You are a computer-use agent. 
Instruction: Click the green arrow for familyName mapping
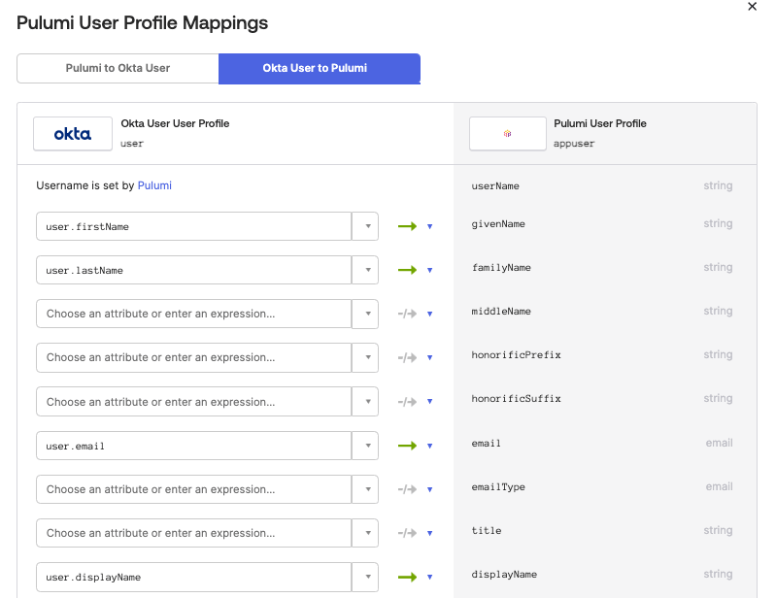click(407, 270)
